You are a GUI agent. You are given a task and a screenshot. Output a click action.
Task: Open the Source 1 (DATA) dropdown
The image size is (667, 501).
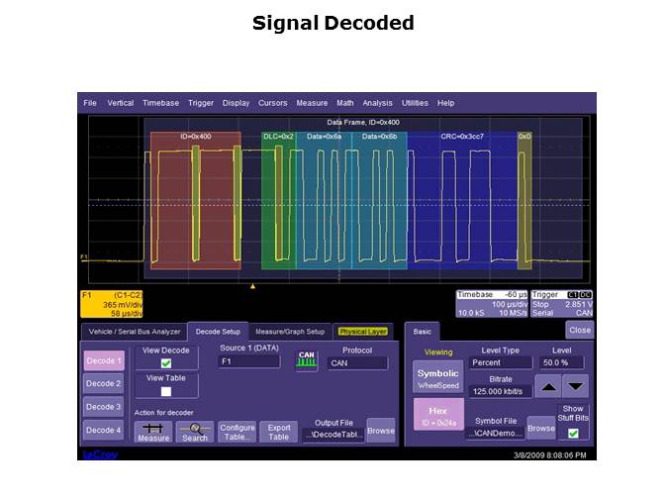[249, 362]
